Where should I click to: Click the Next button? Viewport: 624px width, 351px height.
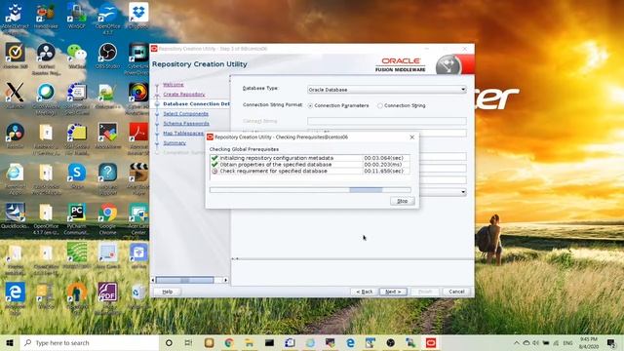[393, 292]
